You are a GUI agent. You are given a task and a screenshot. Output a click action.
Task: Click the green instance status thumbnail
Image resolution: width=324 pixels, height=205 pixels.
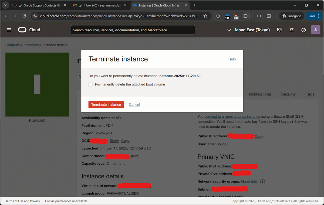tap(37, 84)
